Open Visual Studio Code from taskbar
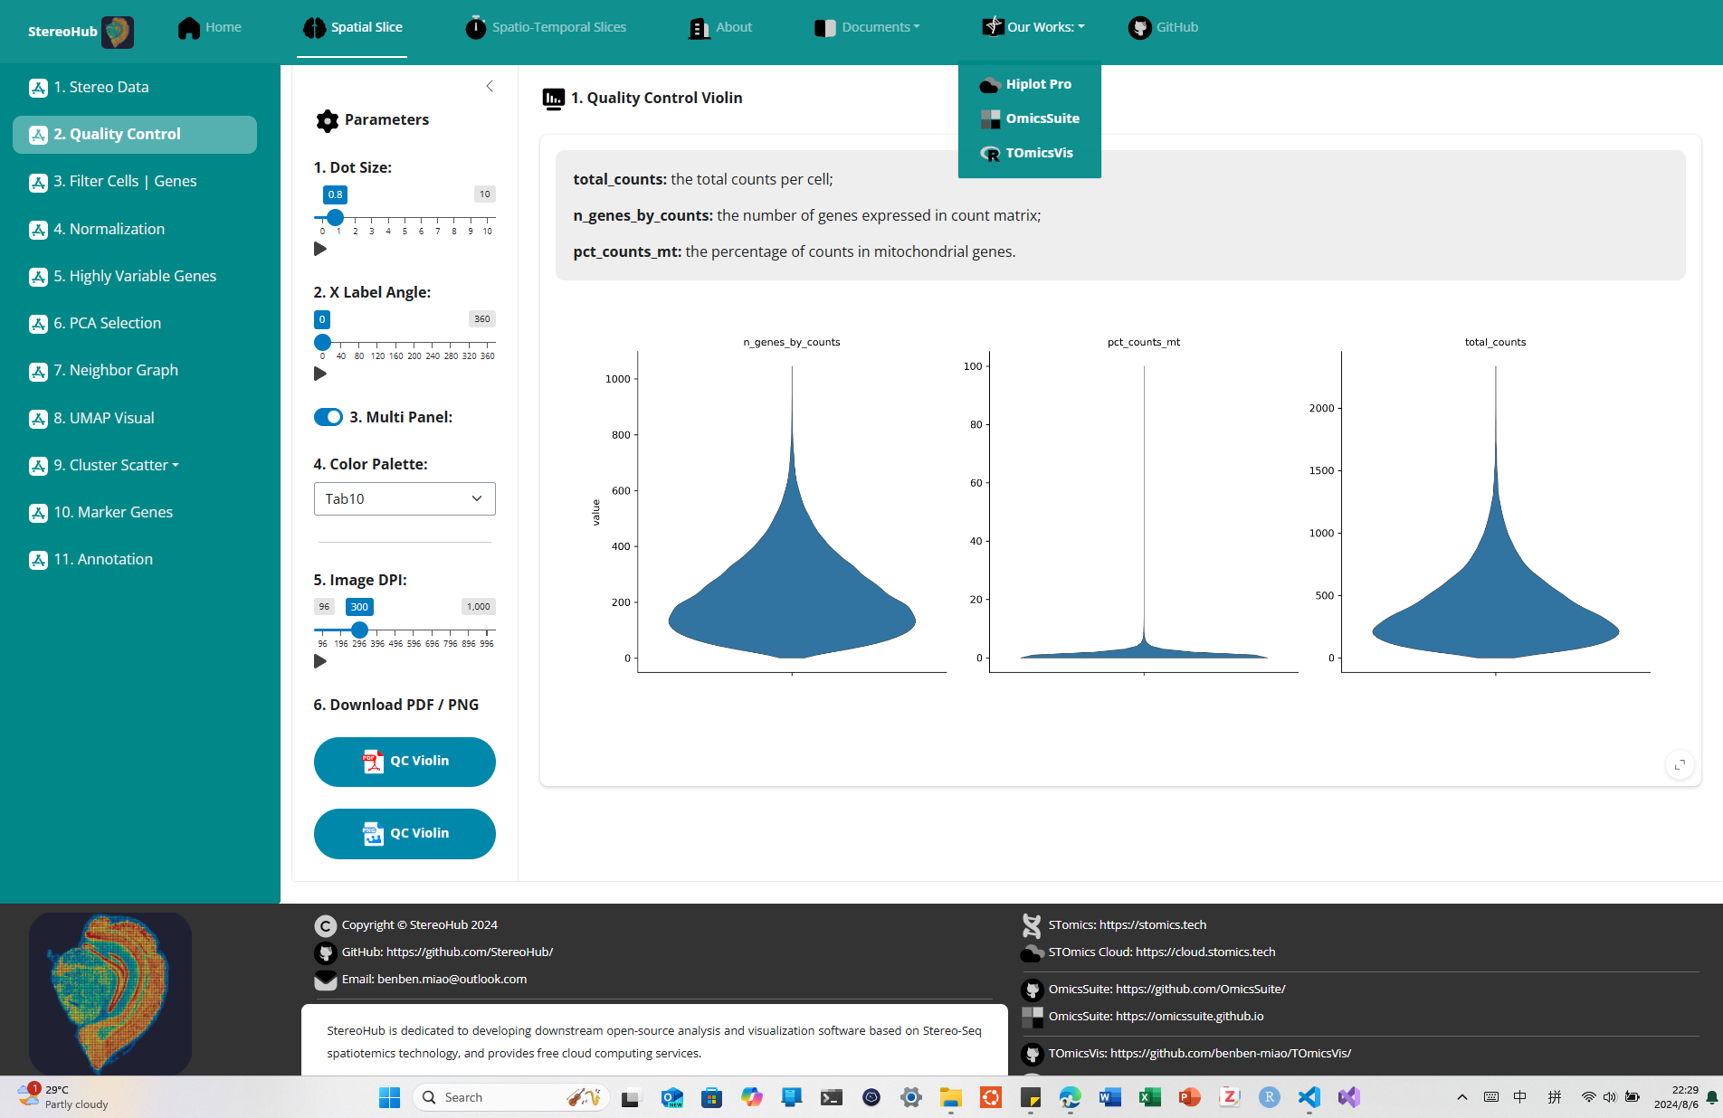Viewport: 1723px width, 1118px height. [x=1309, y=1097]
